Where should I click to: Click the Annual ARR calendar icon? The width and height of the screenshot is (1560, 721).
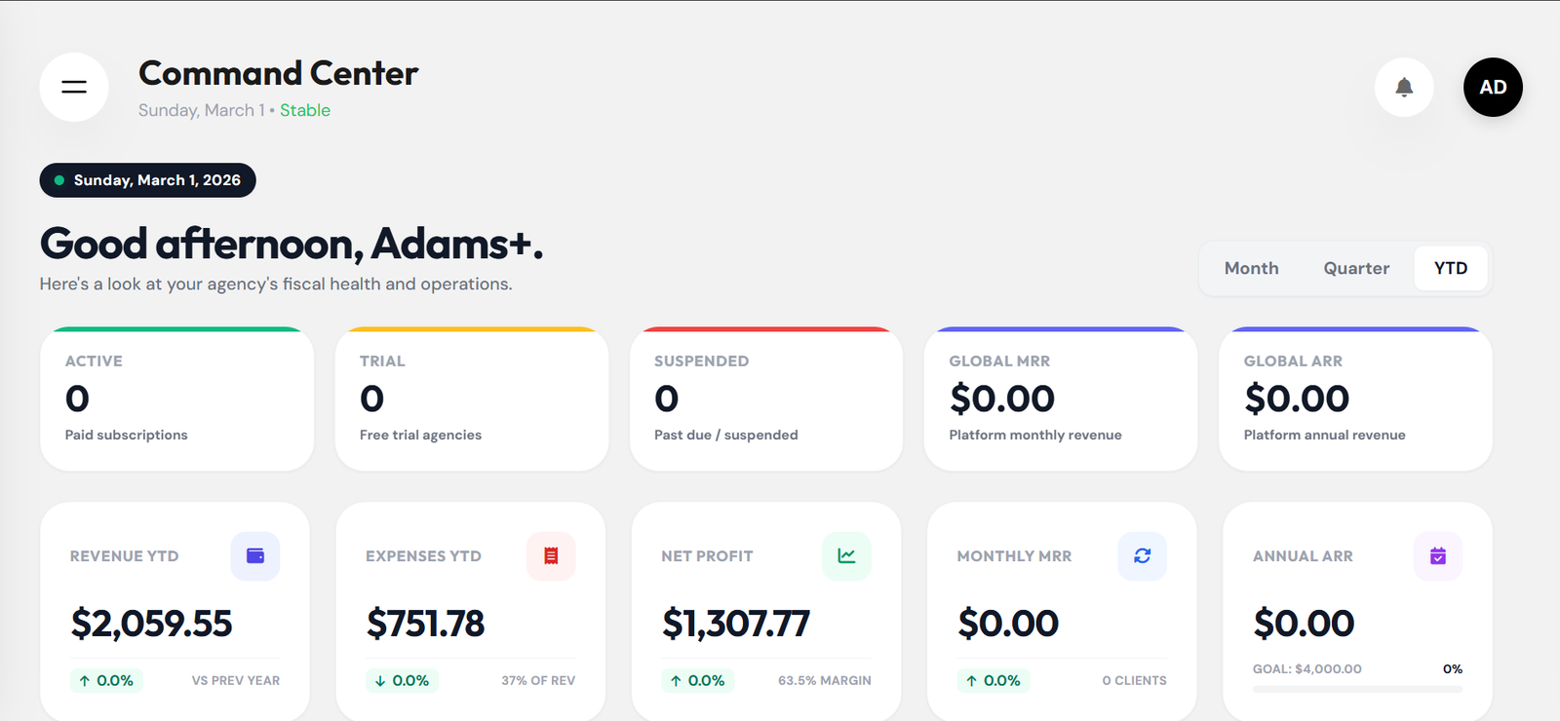tap(1438, 556)
